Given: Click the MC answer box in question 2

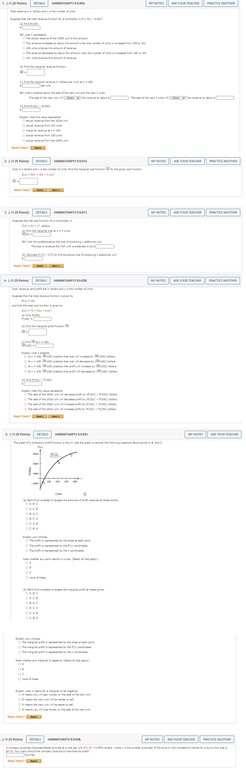Looking at the screenshot, I should tap(29, 182).
